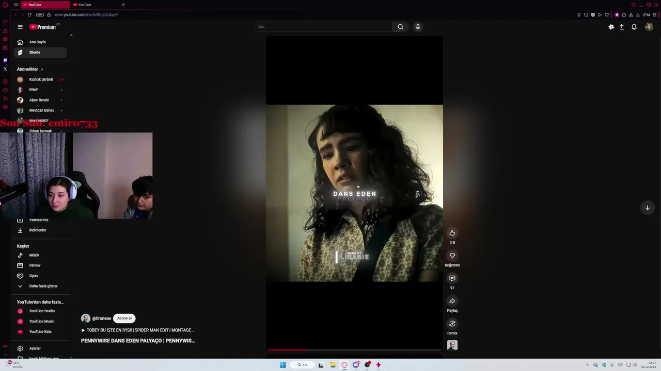Open YouTube Studio link
Image resolution: width=661 pixels, height=371 pixels.
pos(39,311)
